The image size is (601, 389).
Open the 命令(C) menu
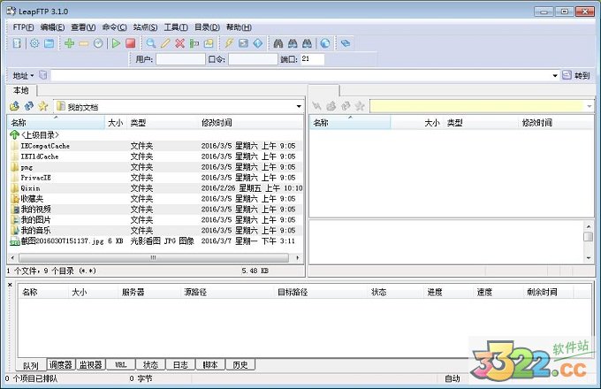pos(114,27)
